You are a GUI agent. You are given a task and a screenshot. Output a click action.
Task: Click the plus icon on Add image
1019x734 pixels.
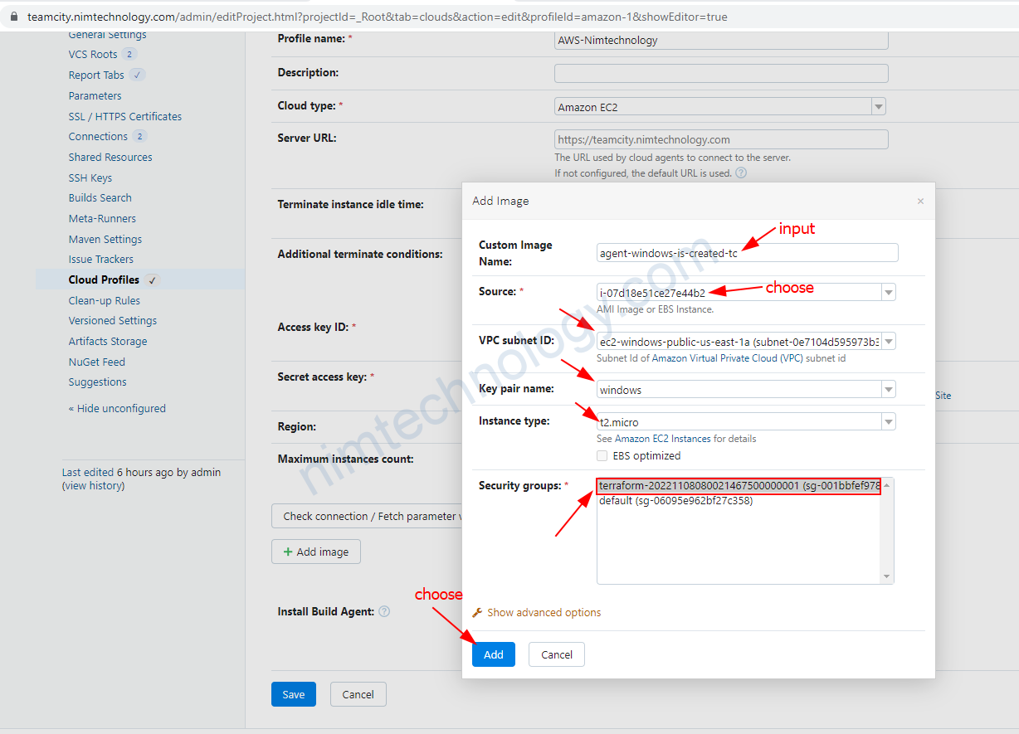pos(288,552)
